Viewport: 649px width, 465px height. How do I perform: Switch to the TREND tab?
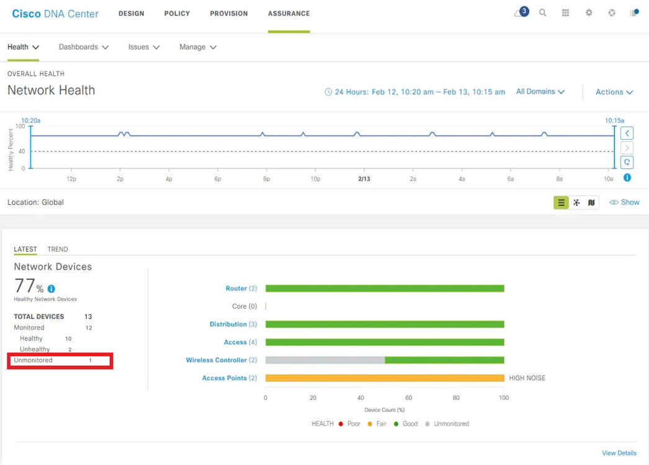pyautogui.click(x=58, y=250)
